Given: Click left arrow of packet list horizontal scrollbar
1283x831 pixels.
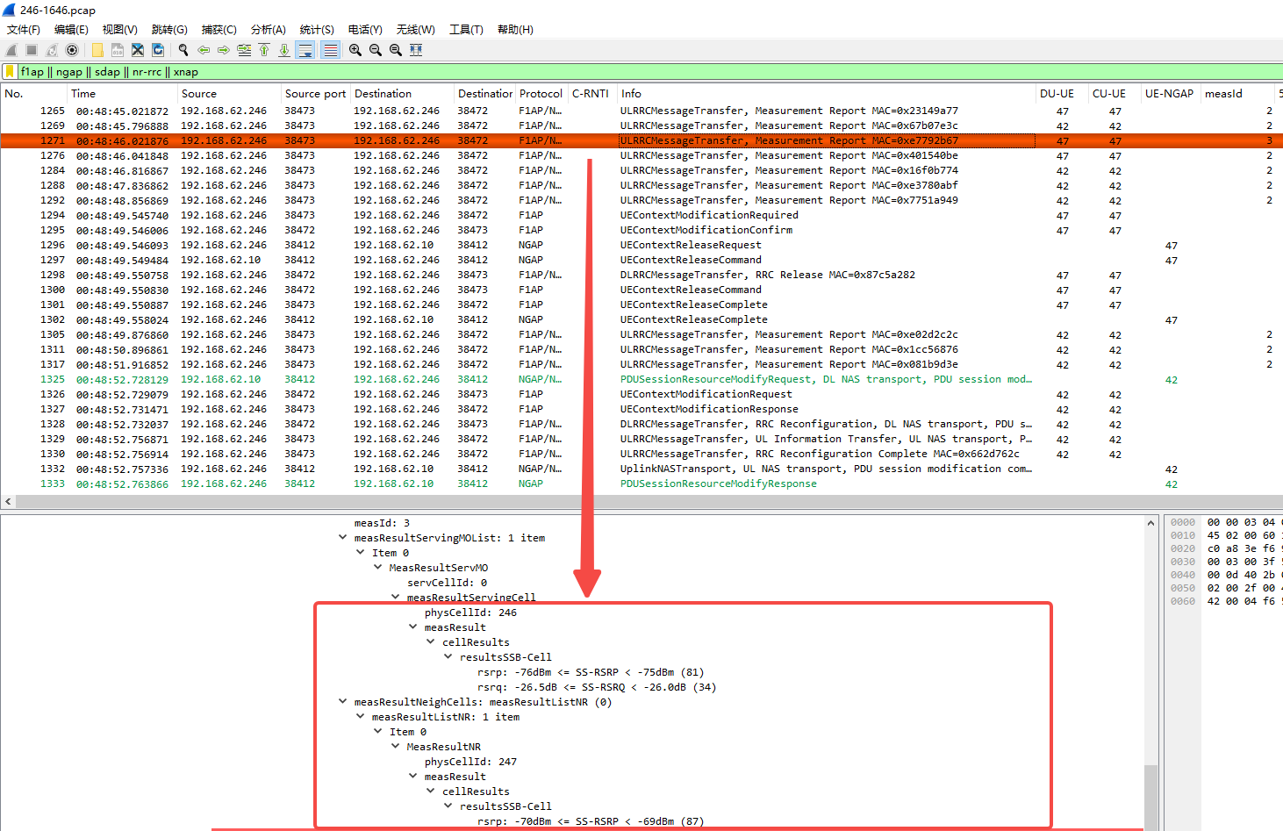Looking at the screenshot, I should point(8,502).
